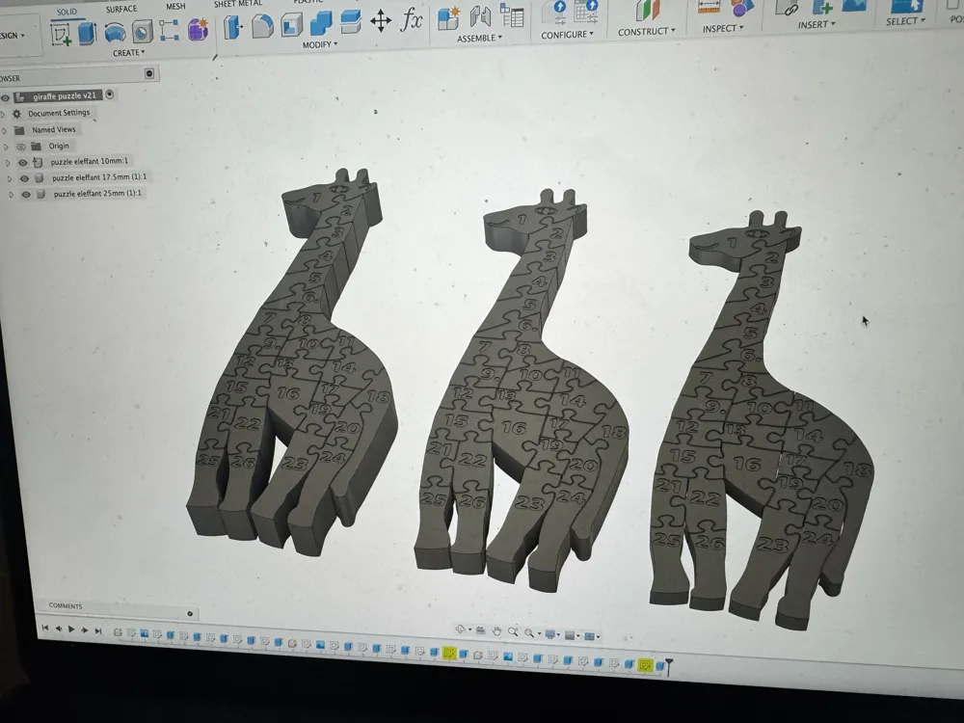Open the INSPECT dropdown menu

(724, 28)
